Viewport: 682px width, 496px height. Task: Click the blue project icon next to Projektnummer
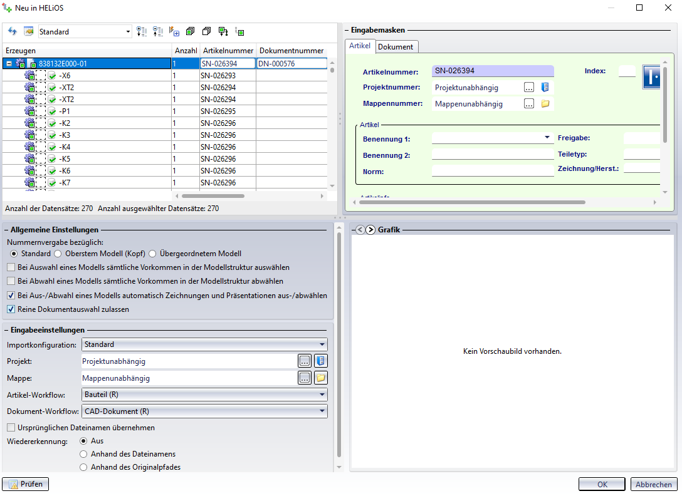pyautogui.click(x=545, y=87)
